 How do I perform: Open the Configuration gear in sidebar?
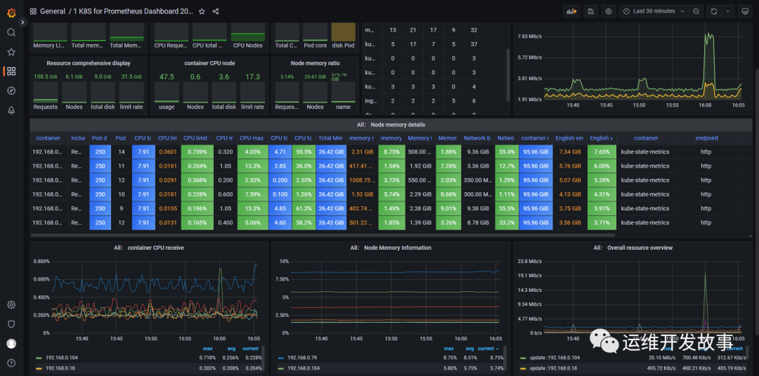(x=11, y=305)
